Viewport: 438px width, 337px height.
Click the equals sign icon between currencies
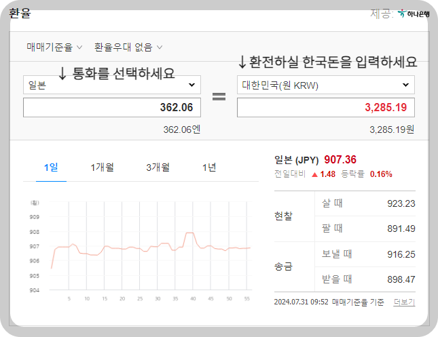coord(219,96)
